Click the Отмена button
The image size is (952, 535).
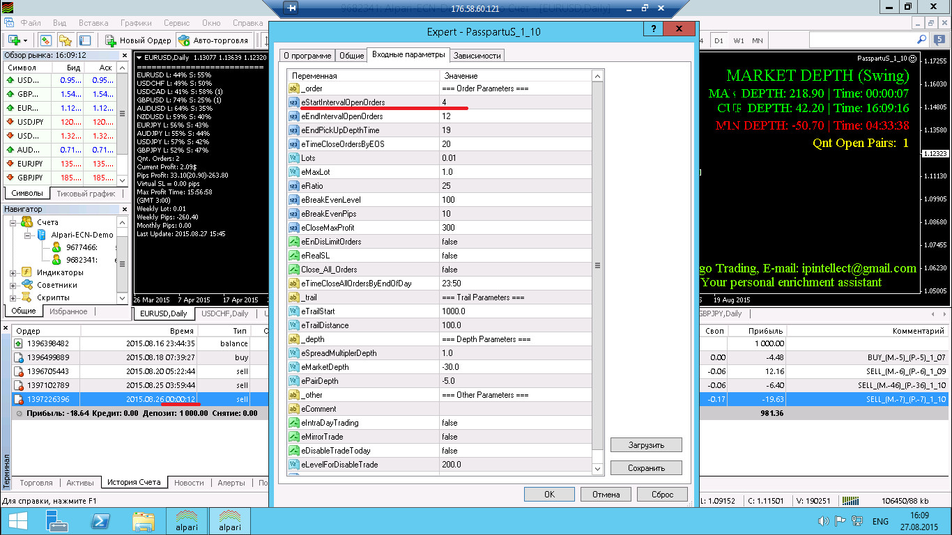[606, 494]
